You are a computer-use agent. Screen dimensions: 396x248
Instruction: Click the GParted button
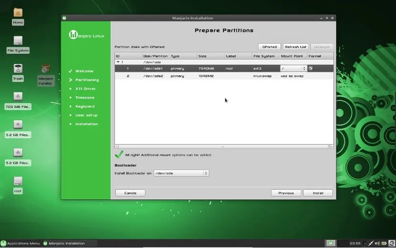[x=270, y=47]
